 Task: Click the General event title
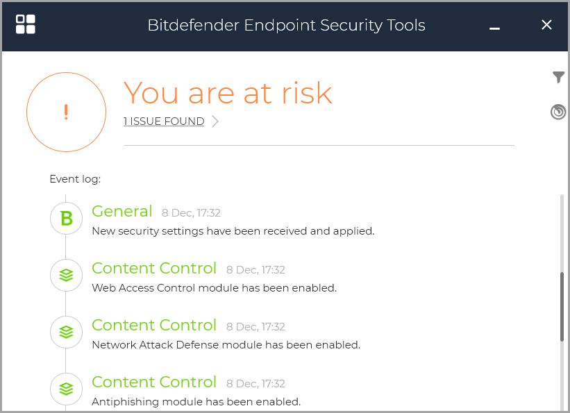click(121, 212)
